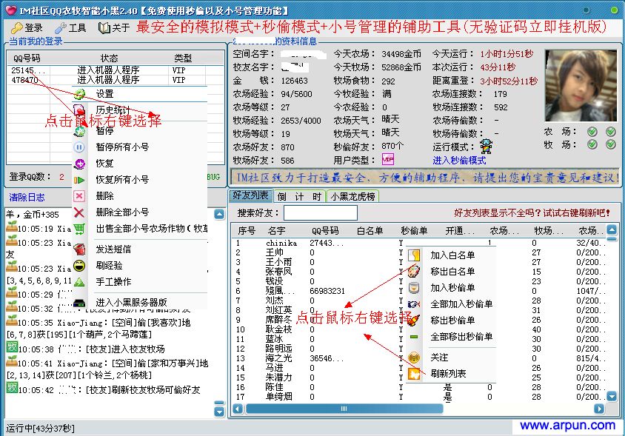Click the 进入秒偷模式 link

(459, 161)
